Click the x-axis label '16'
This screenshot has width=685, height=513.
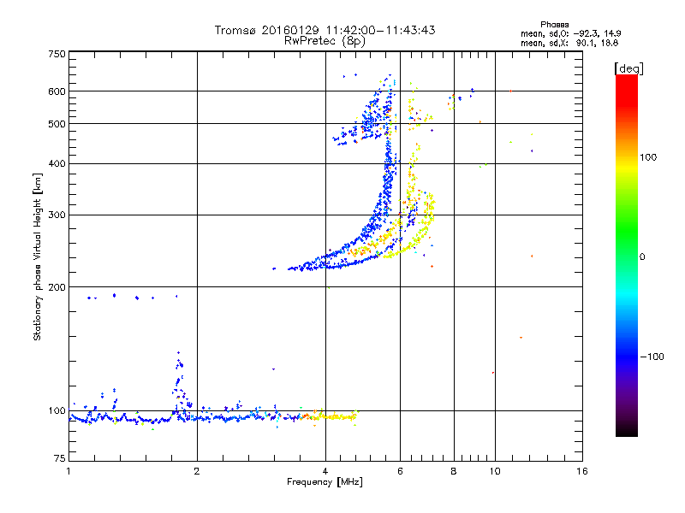tap(582, 471)
